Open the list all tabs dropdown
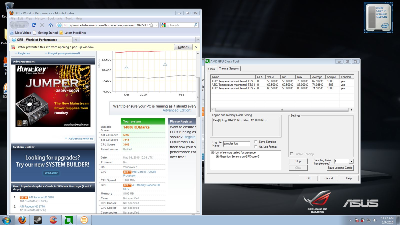400x225 pixels. coord(198,39)
